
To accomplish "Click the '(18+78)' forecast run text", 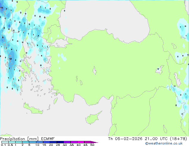I will pyautogui.click(x=178, y=139).
